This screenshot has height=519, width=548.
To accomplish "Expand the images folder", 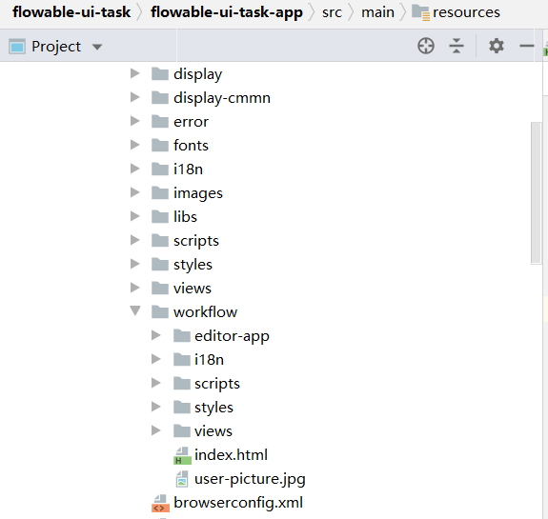I will click(x=135, y=192).
